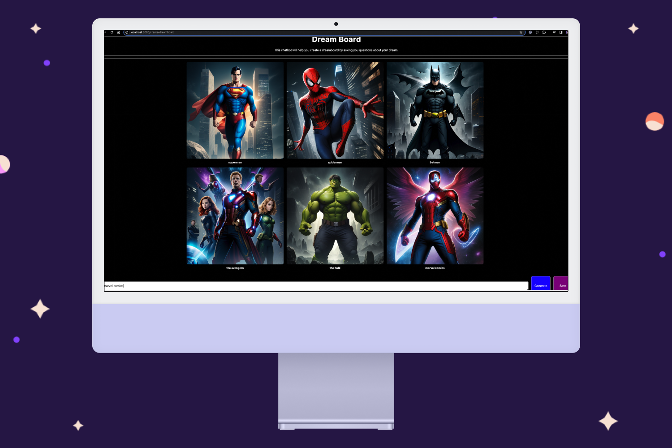
Task: Select the superman image
Action: coord(235,110)
